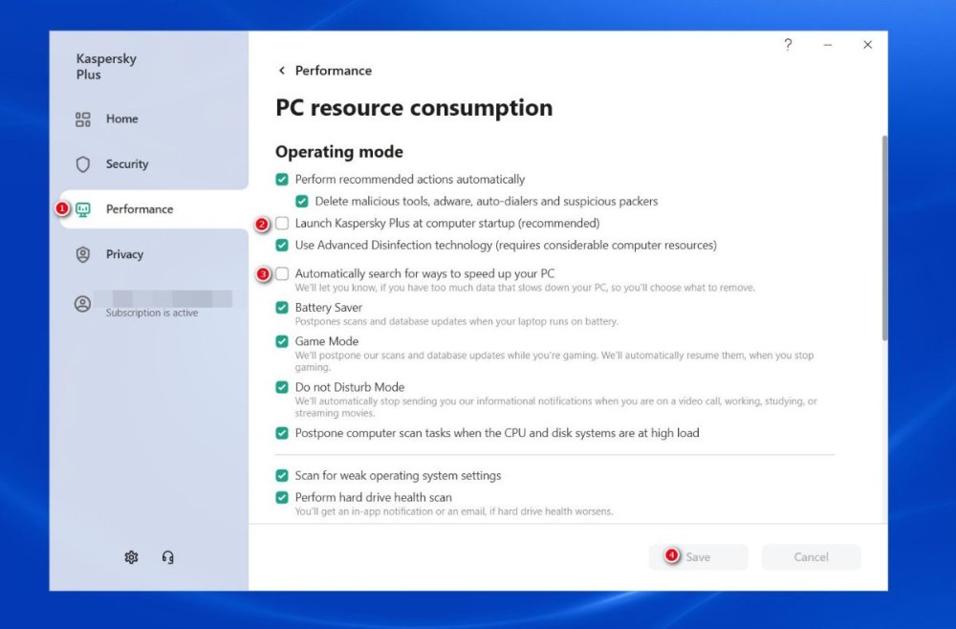Uncheck Delete malicious tools, adware option
This screenshot has height=629, width=956.
coord(302,201)
